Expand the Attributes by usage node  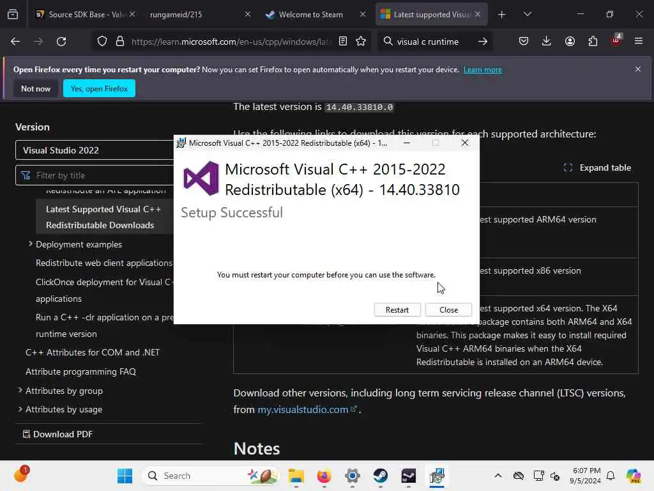click(x=20, y=409)
